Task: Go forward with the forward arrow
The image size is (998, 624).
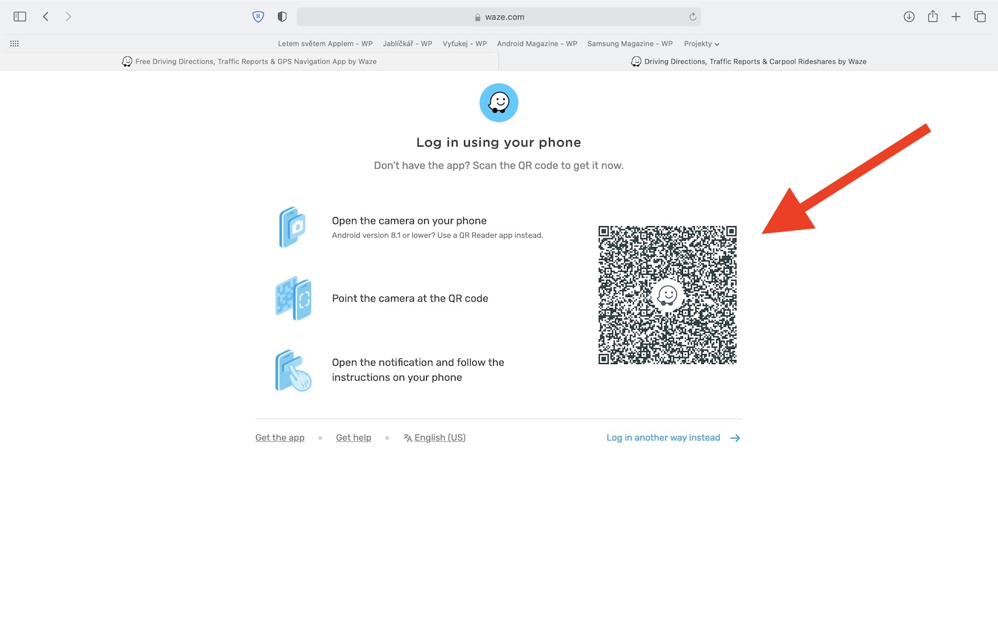Action: pyautogui.click(x=68, y=17)
